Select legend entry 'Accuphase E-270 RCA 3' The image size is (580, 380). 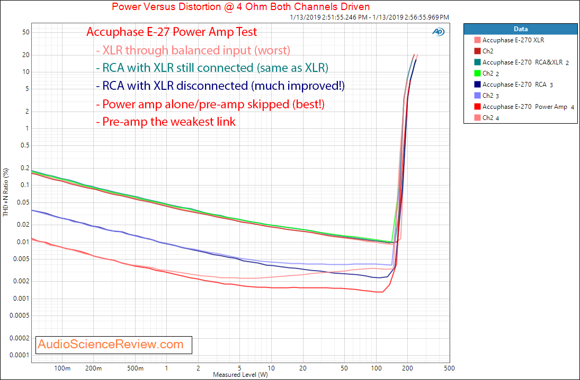click(x=517, y=85)
